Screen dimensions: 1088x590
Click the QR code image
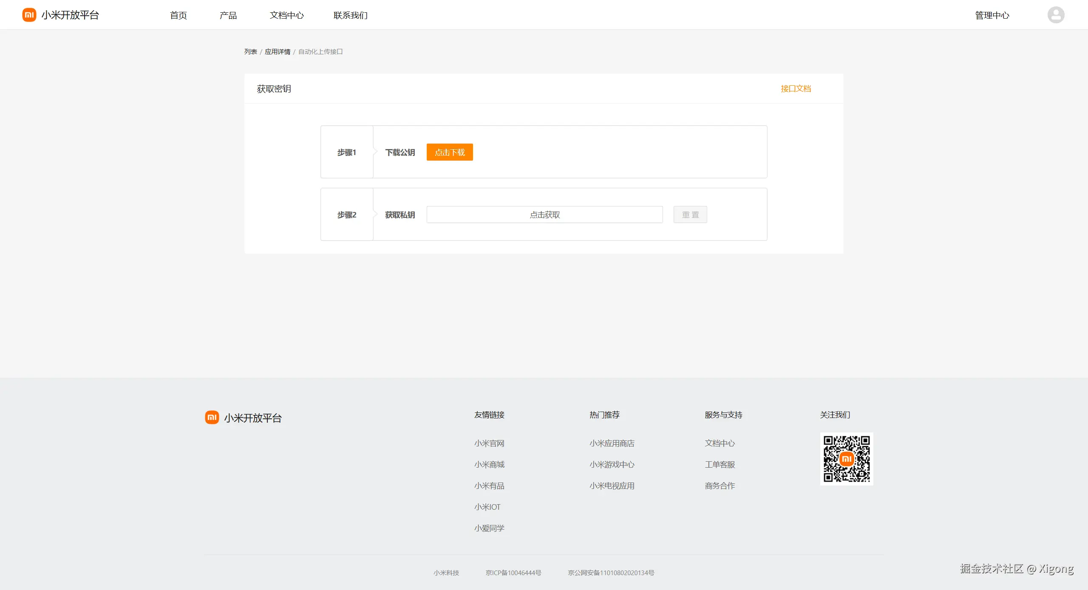coord(846,459)
